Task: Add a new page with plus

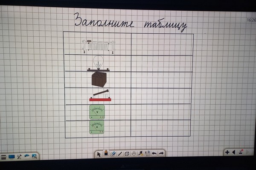Action: (x=227, y=152)
